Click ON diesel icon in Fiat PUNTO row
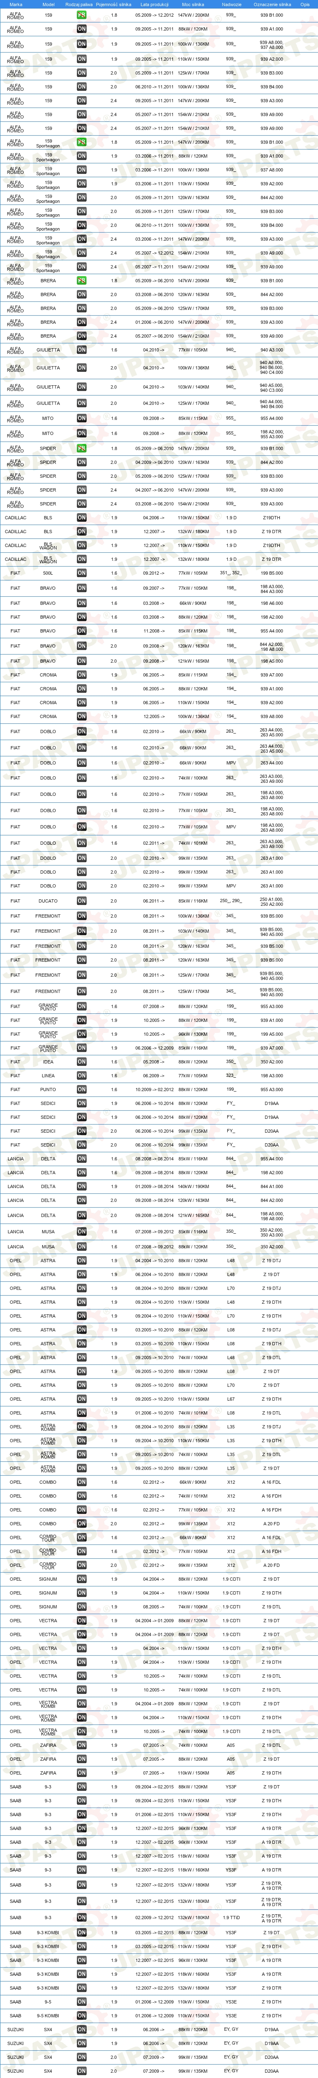 (81, 1090)
